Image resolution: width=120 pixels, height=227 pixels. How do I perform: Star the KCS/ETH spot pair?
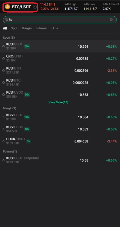(x=3, y=70)
